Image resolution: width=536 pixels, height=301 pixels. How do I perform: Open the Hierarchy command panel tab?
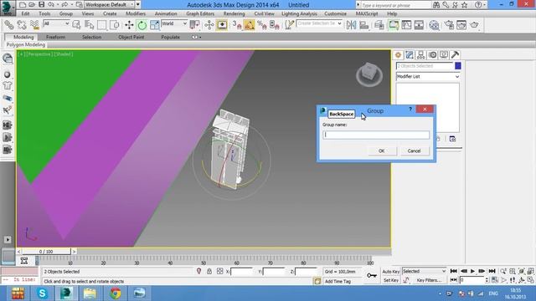[420, 55]
